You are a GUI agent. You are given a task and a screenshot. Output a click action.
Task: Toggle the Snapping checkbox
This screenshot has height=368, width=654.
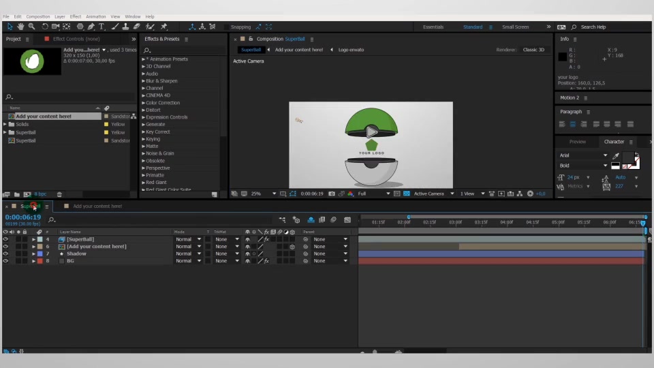pos(226,27)
